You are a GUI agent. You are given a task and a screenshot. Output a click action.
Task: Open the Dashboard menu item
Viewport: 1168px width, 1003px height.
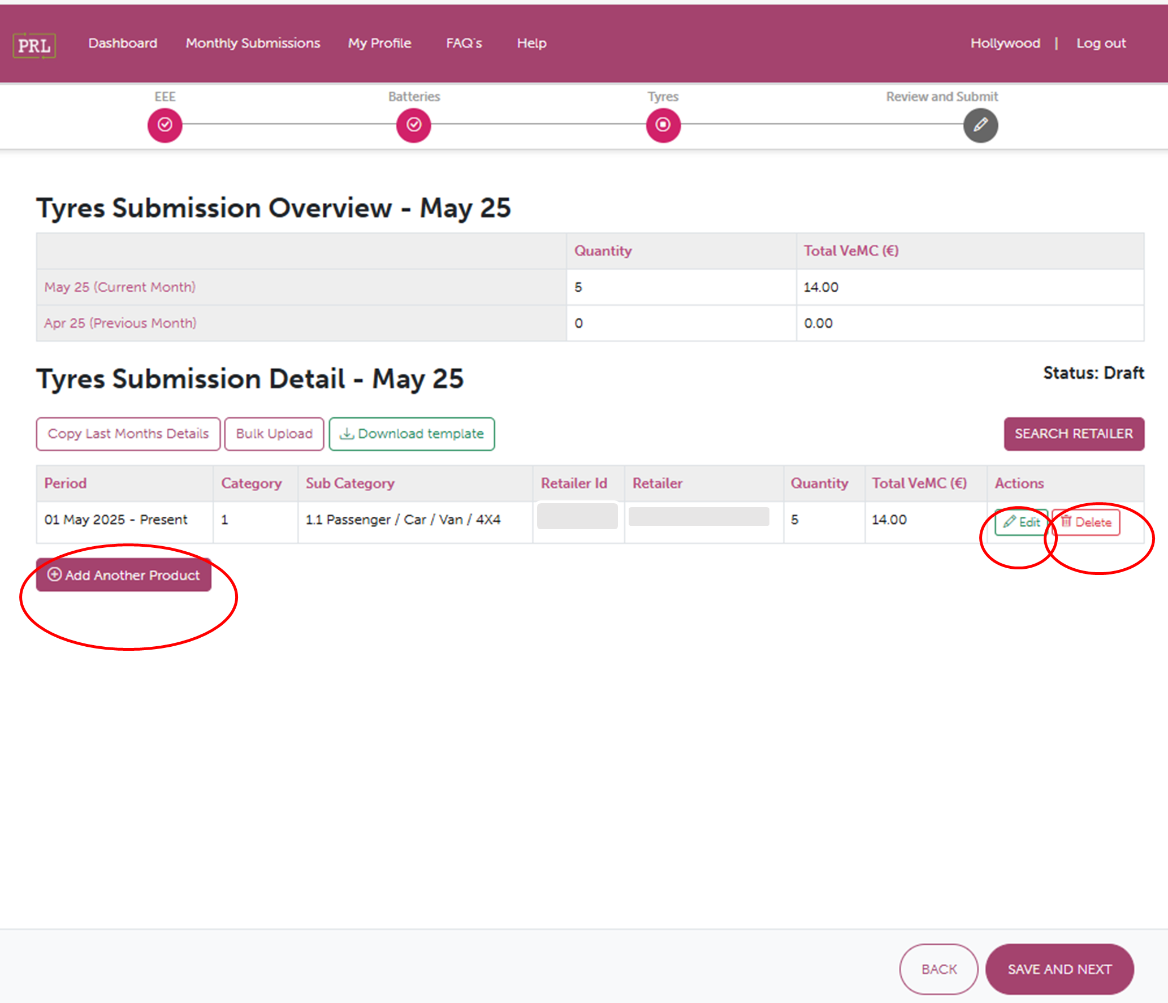123,43
